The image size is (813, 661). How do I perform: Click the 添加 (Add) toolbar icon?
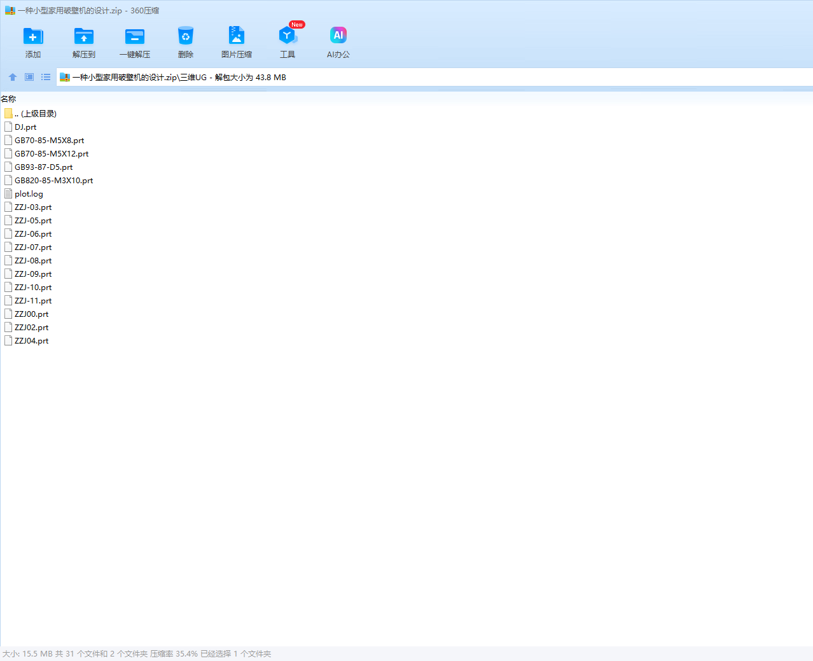pyautogui.click(x=33, y=36)
